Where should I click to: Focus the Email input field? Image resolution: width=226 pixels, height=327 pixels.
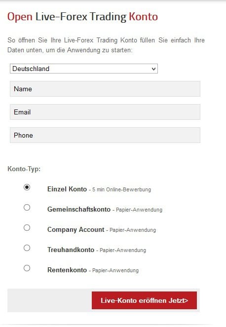tap(105, 112)
